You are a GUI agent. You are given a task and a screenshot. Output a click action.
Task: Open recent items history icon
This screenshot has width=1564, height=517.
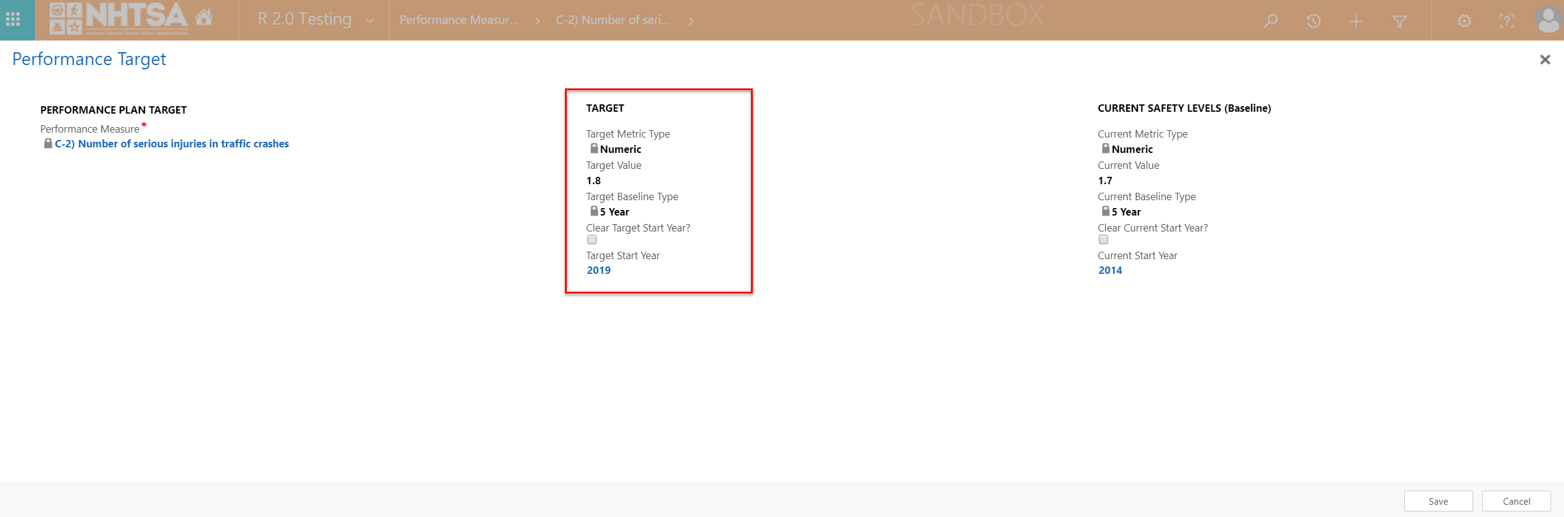[x=1313, y=21]
